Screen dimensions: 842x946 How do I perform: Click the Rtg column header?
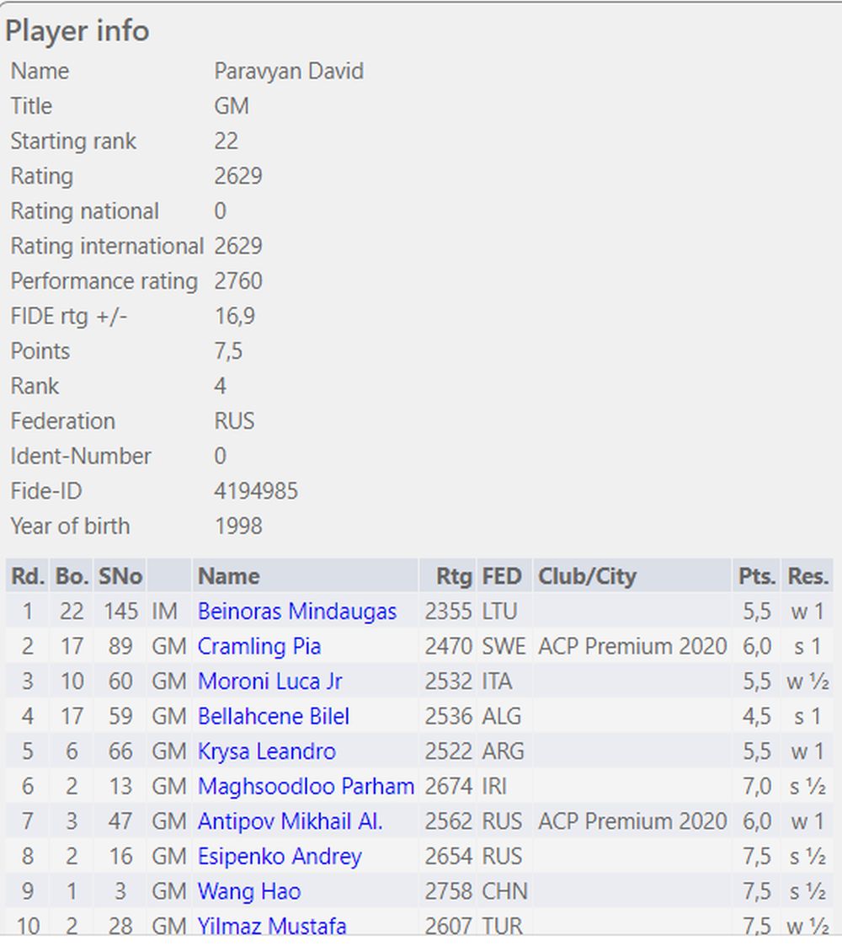454,576
